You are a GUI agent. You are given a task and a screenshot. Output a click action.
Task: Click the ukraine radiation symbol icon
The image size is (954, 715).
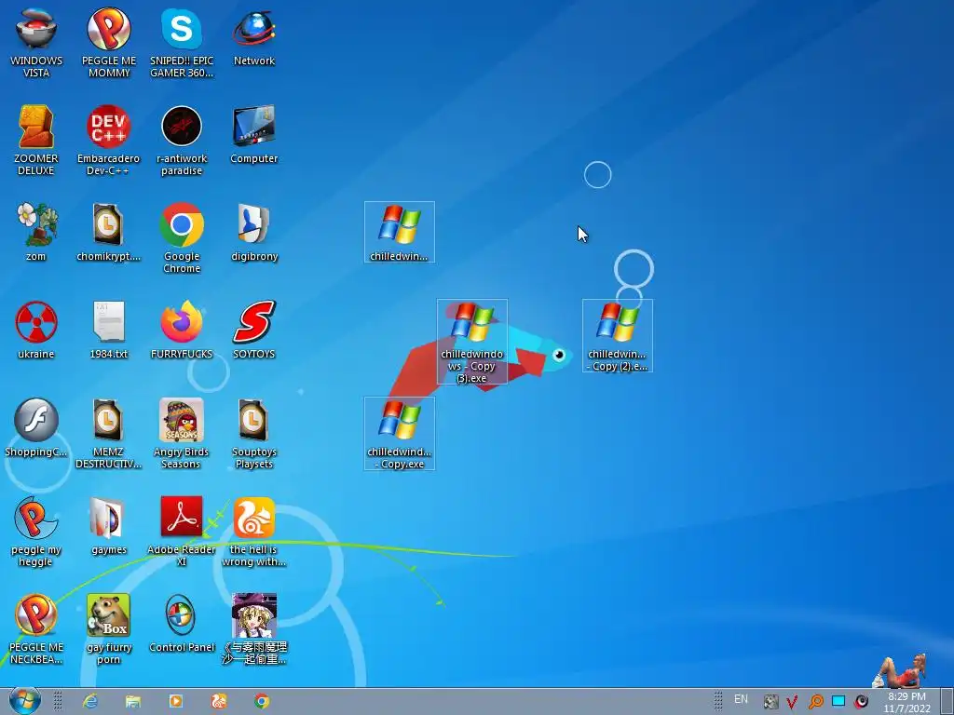click(36, 331)
